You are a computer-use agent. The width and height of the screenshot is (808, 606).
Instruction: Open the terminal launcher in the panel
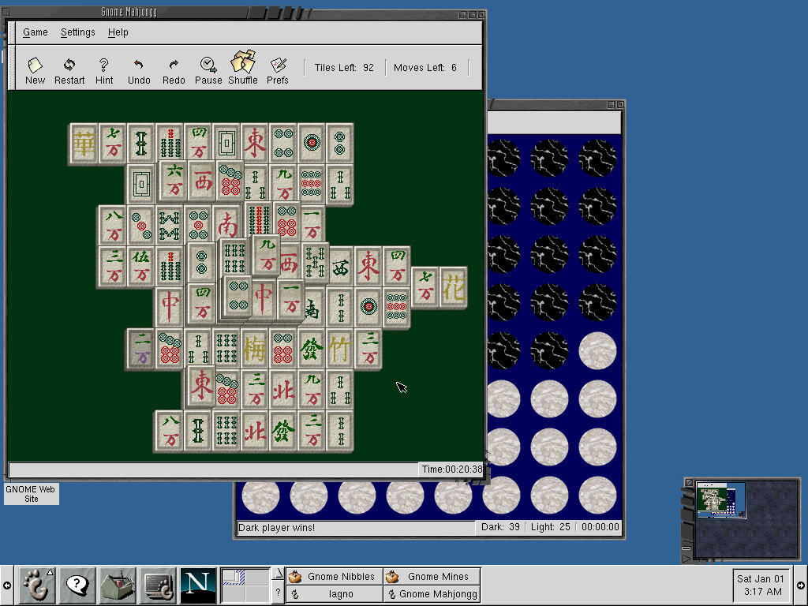pyautogui.click(x=158, y=585)
